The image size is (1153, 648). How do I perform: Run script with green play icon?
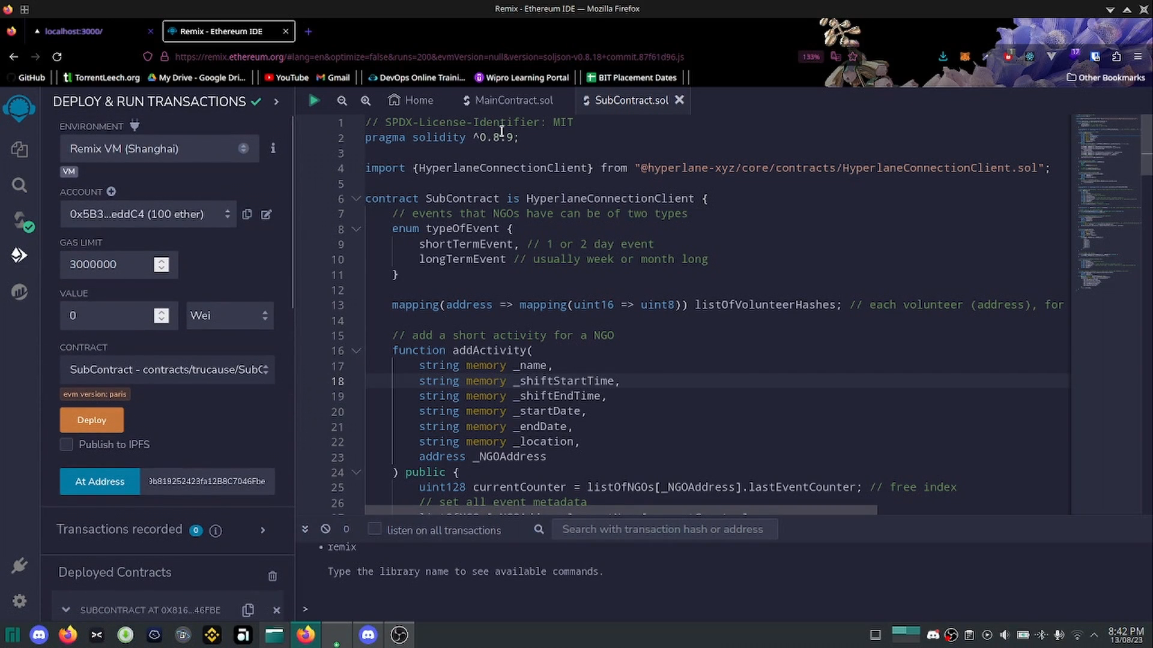313,100
